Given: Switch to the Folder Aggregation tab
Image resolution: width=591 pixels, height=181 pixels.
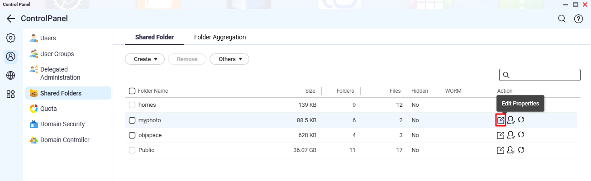Looking at the screenshot, I should click(x=220, y=37).
